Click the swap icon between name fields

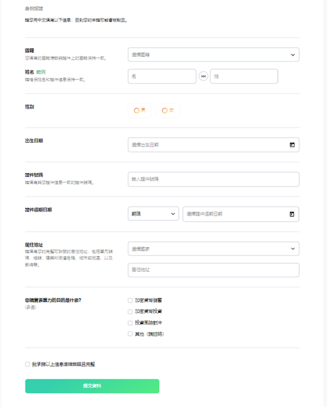203,76
